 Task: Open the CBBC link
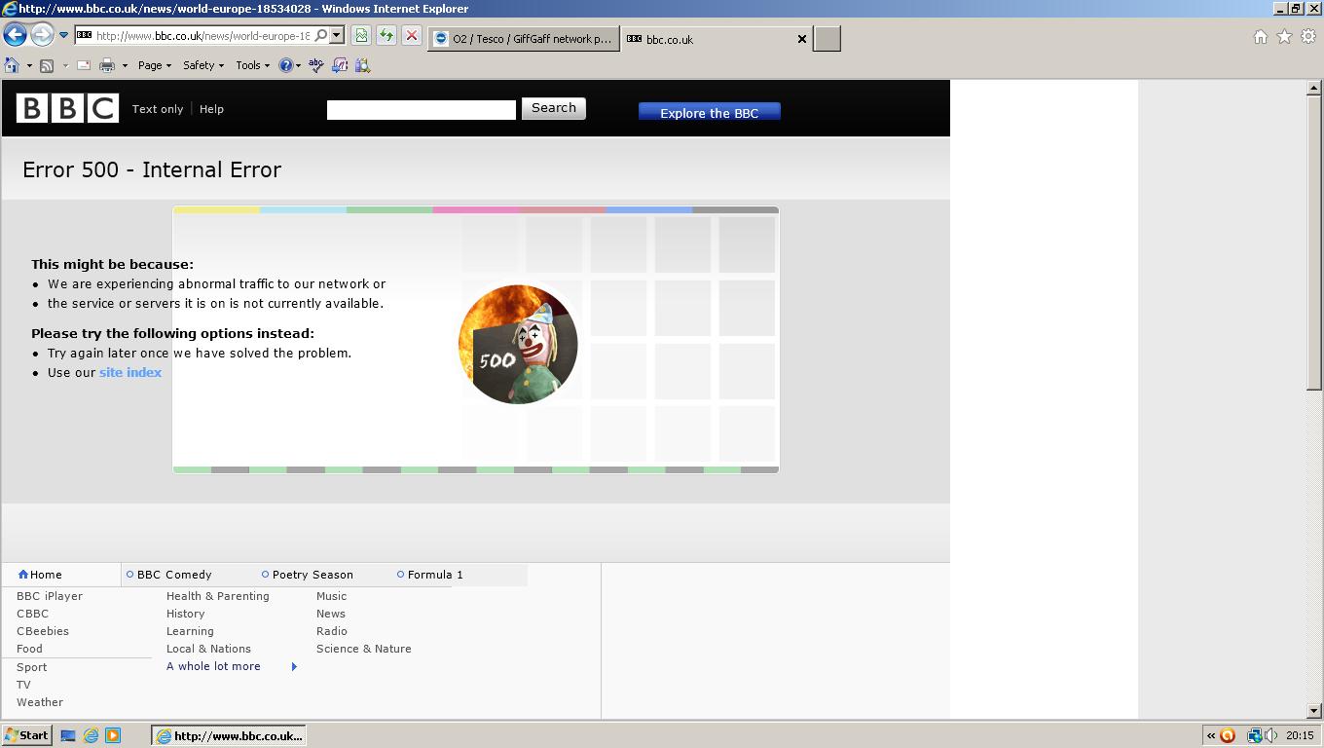[x=32, y=614]
